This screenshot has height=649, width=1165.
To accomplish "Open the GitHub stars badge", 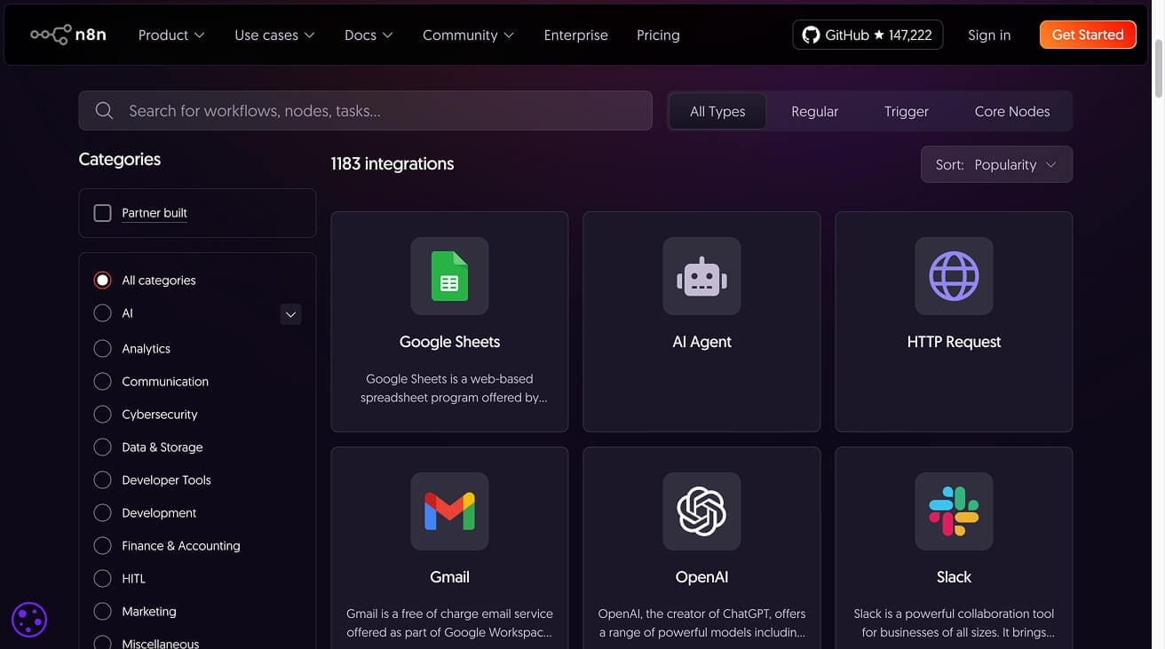I will pos(868,35).
